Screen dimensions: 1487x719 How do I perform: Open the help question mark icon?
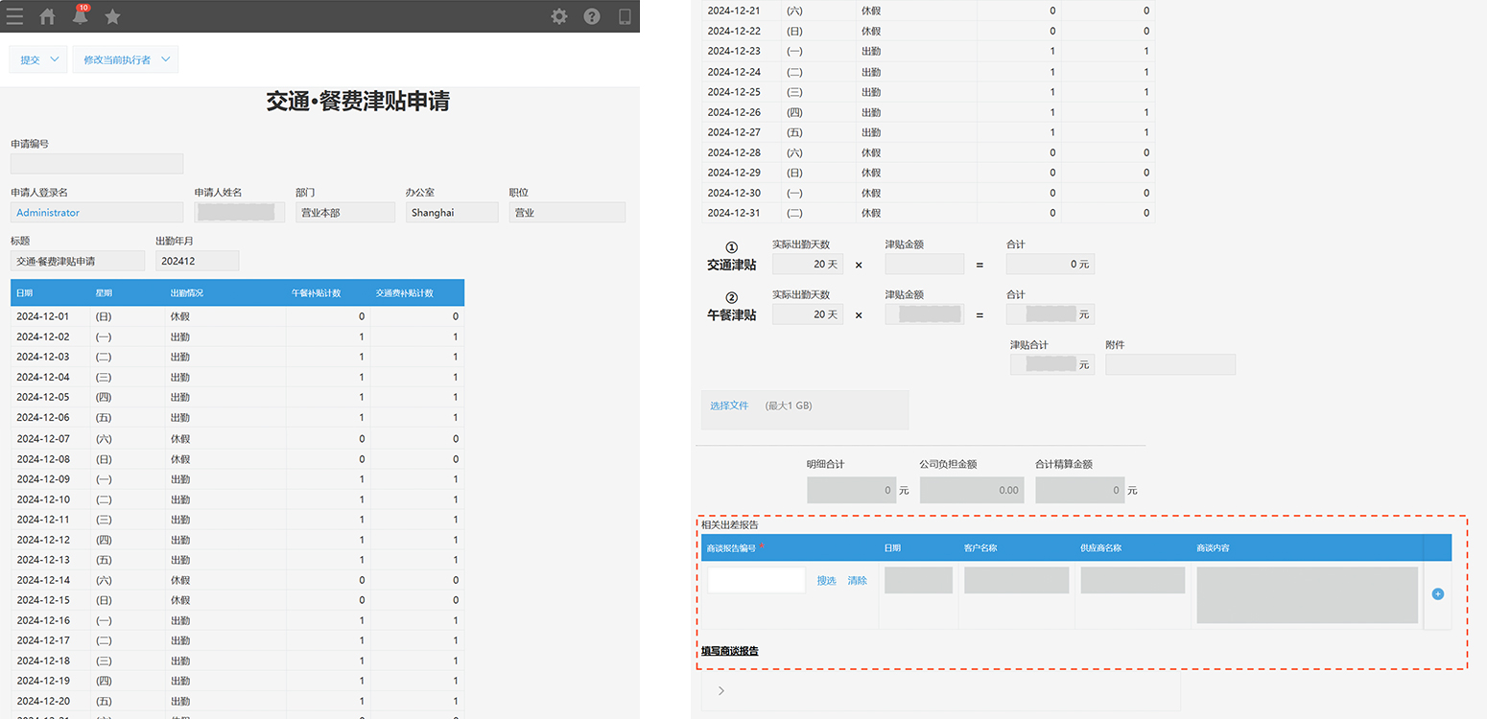pyautogui.click(x=592, y=16)
